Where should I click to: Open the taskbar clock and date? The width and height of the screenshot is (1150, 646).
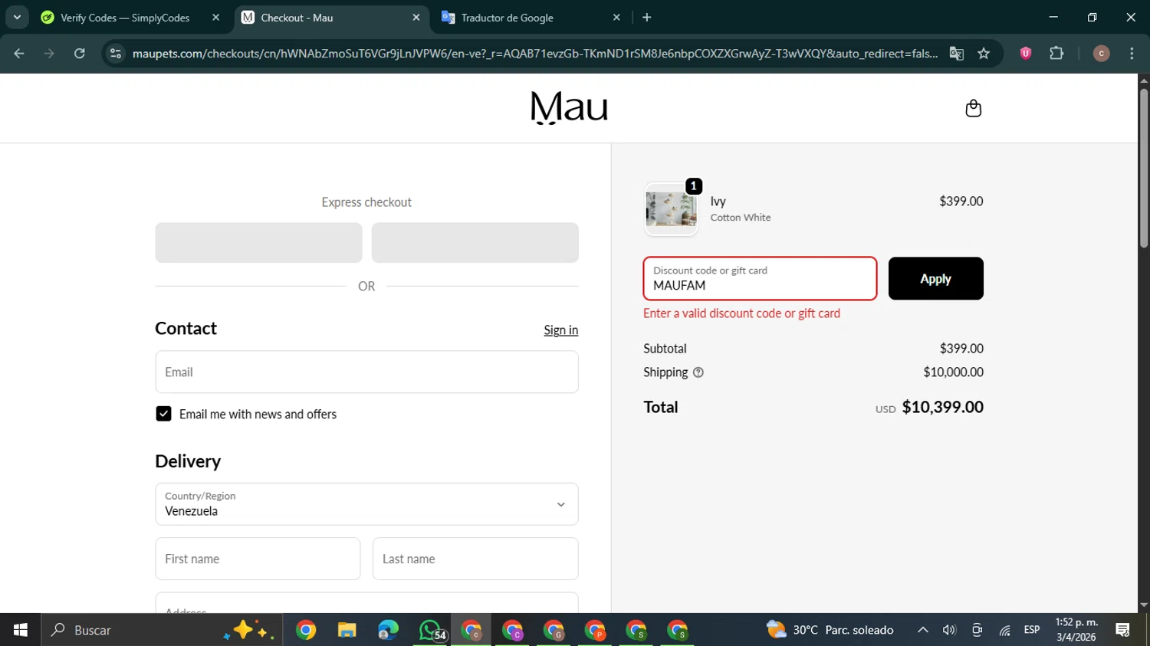coord(1076,630)
